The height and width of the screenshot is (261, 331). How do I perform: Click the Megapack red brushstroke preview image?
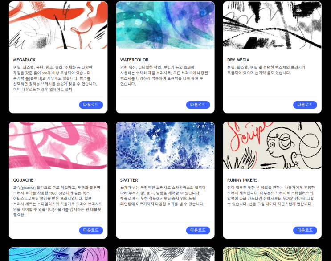[58, 25]
